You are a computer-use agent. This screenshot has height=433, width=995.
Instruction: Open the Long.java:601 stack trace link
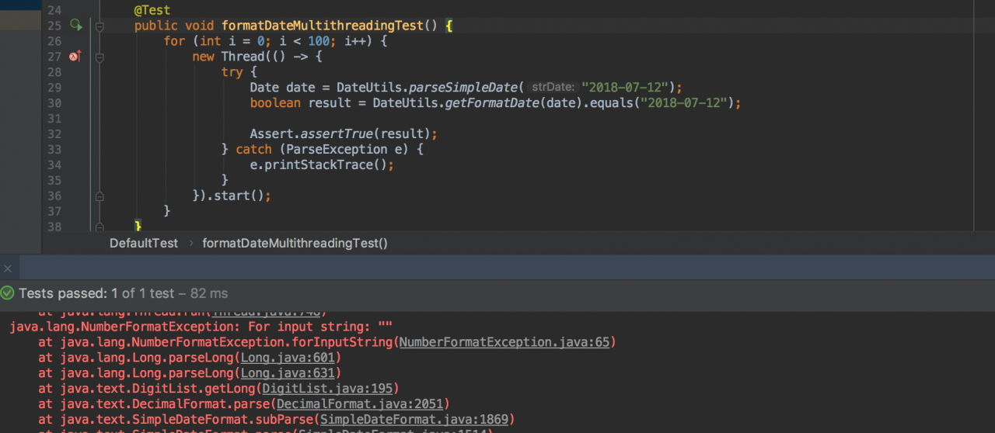coord(288,358)
